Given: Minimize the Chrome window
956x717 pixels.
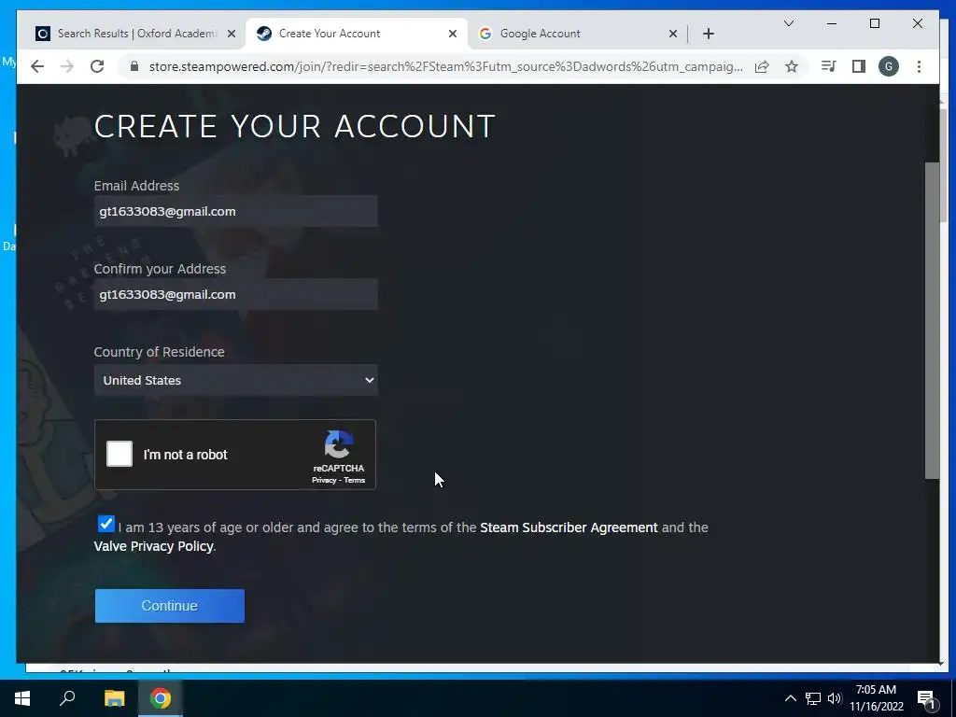Looking at the screenshot, I should pos(832,23).
